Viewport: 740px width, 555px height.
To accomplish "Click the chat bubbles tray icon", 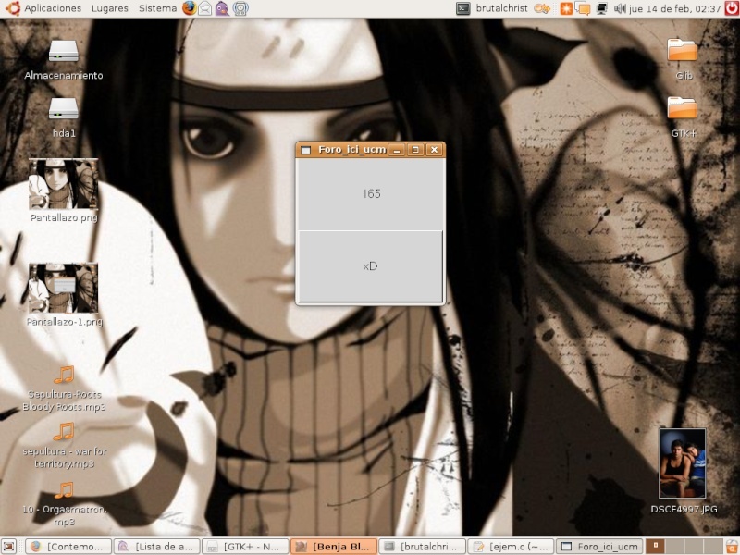I will tap(584, 8).
